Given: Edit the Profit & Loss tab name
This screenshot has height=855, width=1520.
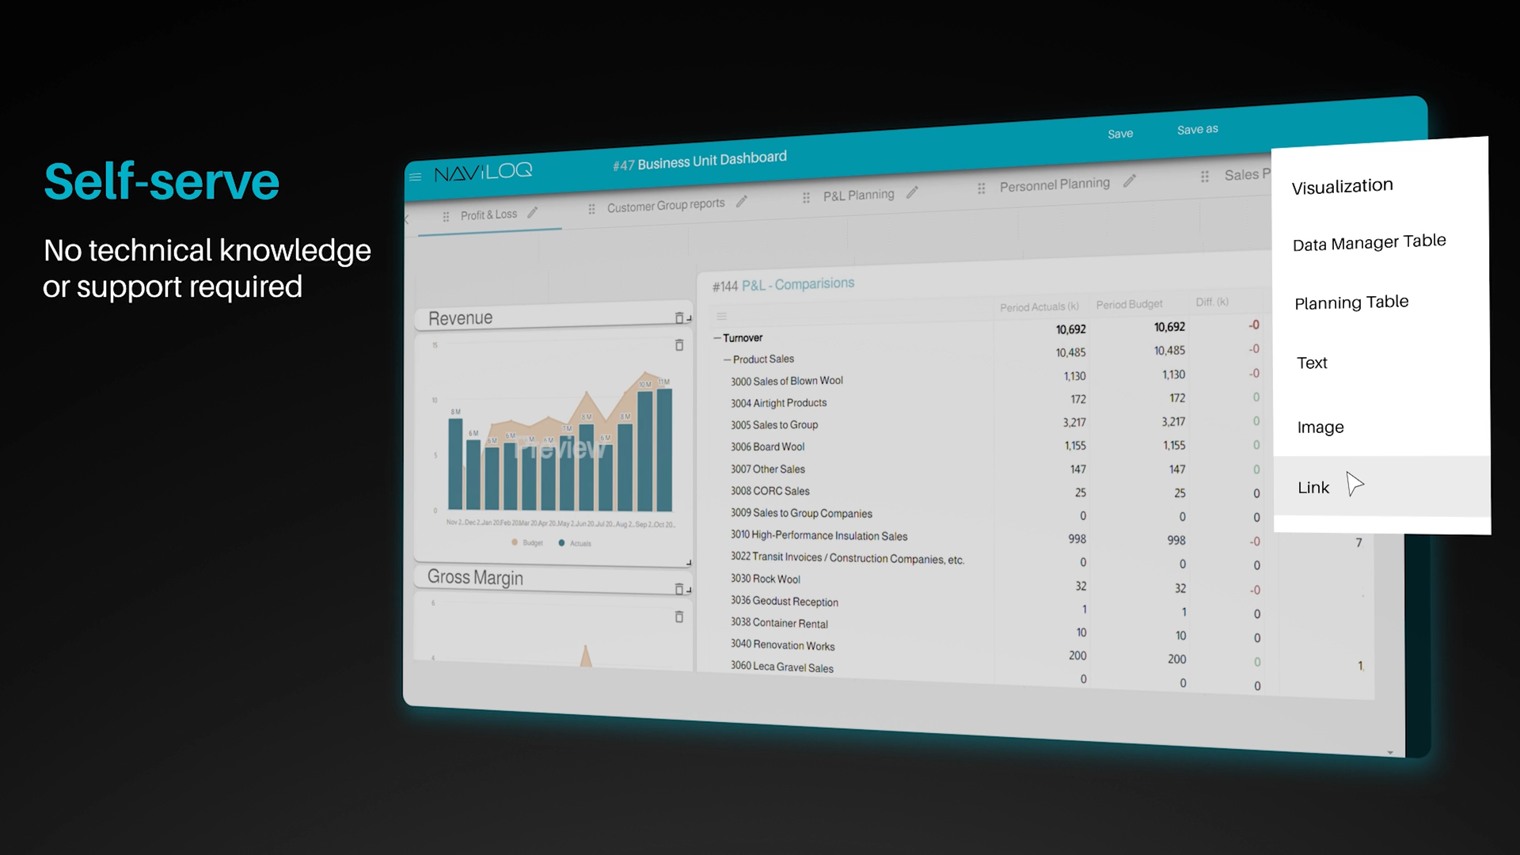Looking at the screenshot, I should point(533,212).
